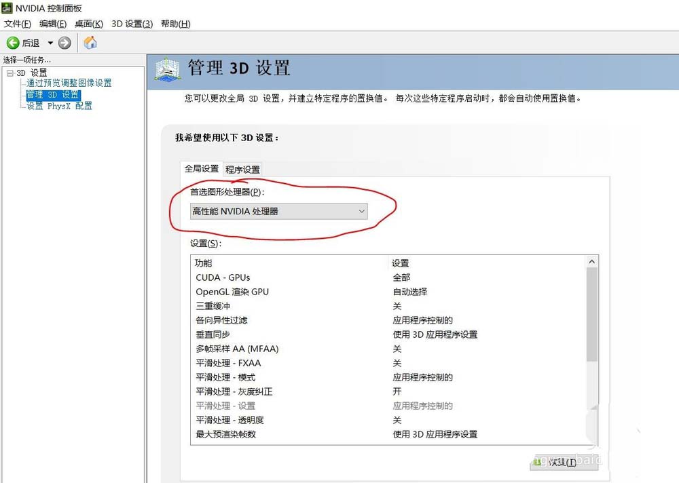Open the 帮助(H) menu

[175, 24]
